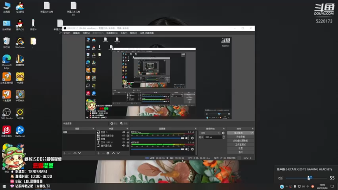Click the Audio Mixer vertical scrollbar

196,143
